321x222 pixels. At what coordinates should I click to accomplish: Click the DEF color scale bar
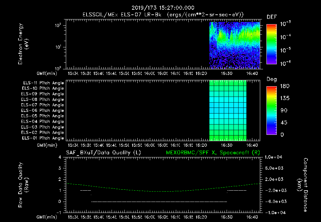(x=271, y=44)
